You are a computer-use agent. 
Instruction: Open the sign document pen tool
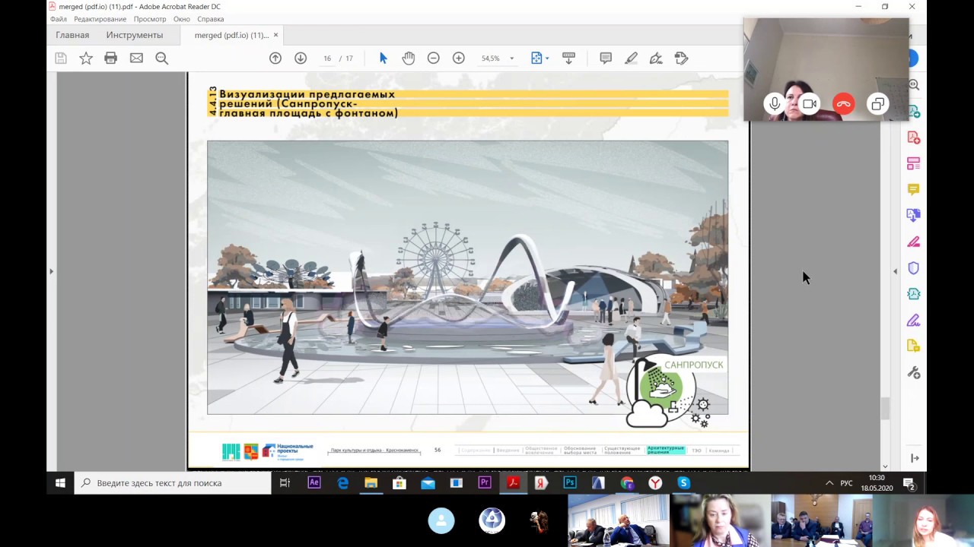(x=656, y=58)
